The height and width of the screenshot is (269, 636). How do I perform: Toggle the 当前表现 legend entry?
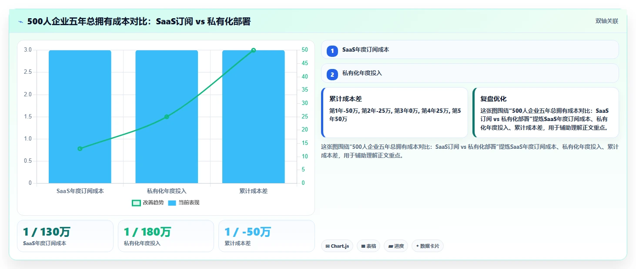(x=184, y=203)
